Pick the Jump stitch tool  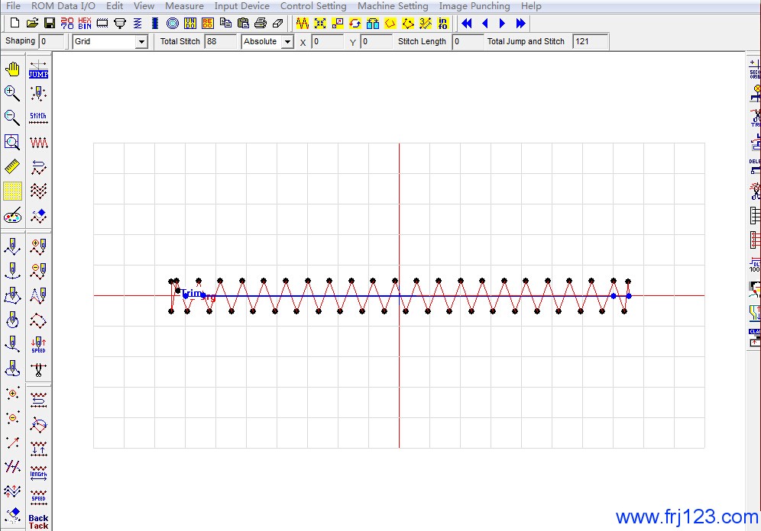click(38, 69)
